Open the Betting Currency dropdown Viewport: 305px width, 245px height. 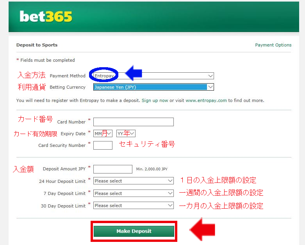[153, 87]
